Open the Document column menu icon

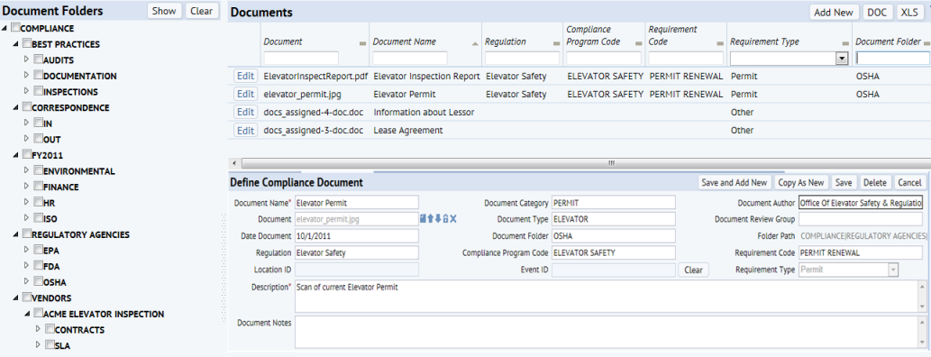click(363, 44)
